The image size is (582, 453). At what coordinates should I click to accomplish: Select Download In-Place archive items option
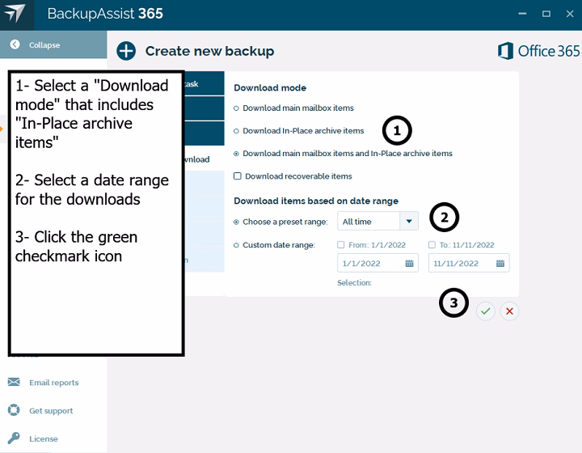pyautogui.click(x=236, y=131)
